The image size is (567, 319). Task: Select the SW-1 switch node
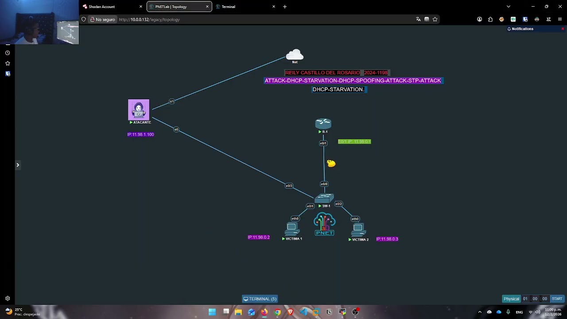[324, 198]
